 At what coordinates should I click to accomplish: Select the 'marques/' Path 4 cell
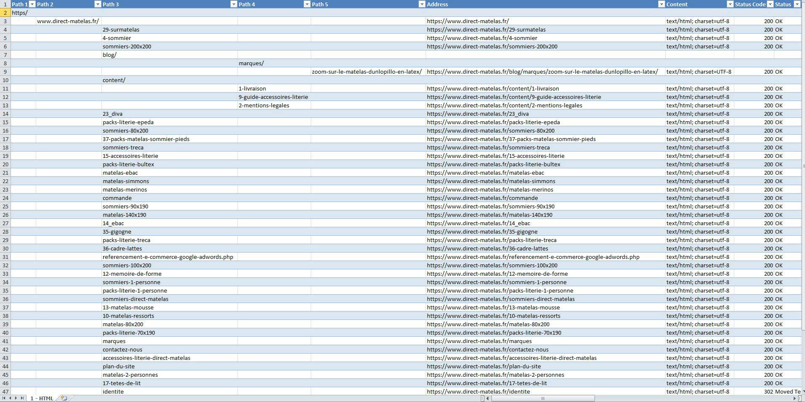click(274, 63)
